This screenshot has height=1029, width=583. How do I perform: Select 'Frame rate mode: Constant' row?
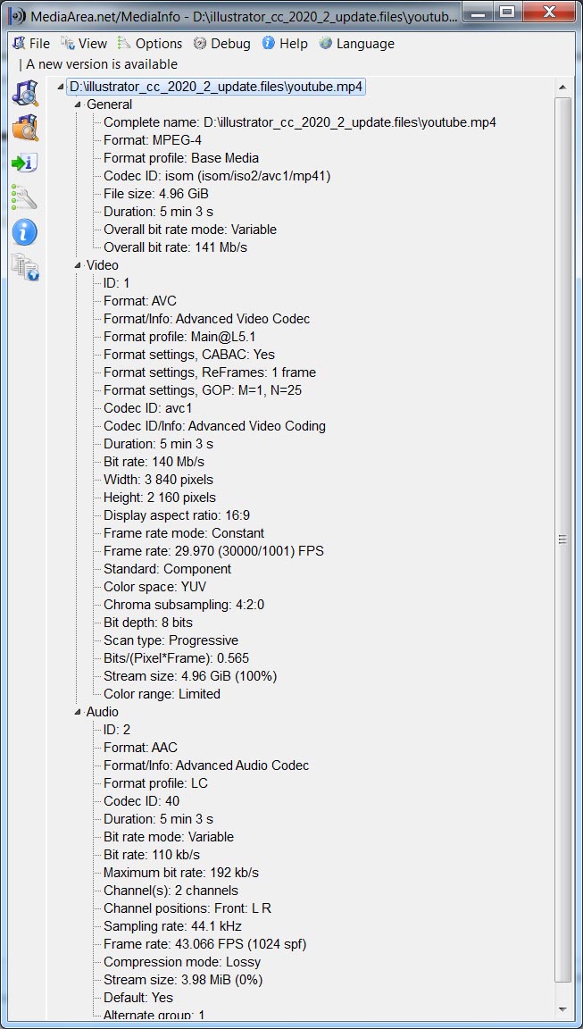[184, 533]
